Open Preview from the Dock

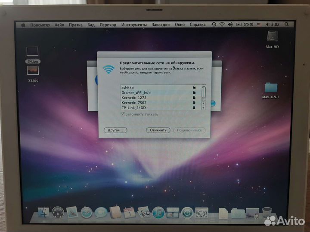(x=143, y=212)
